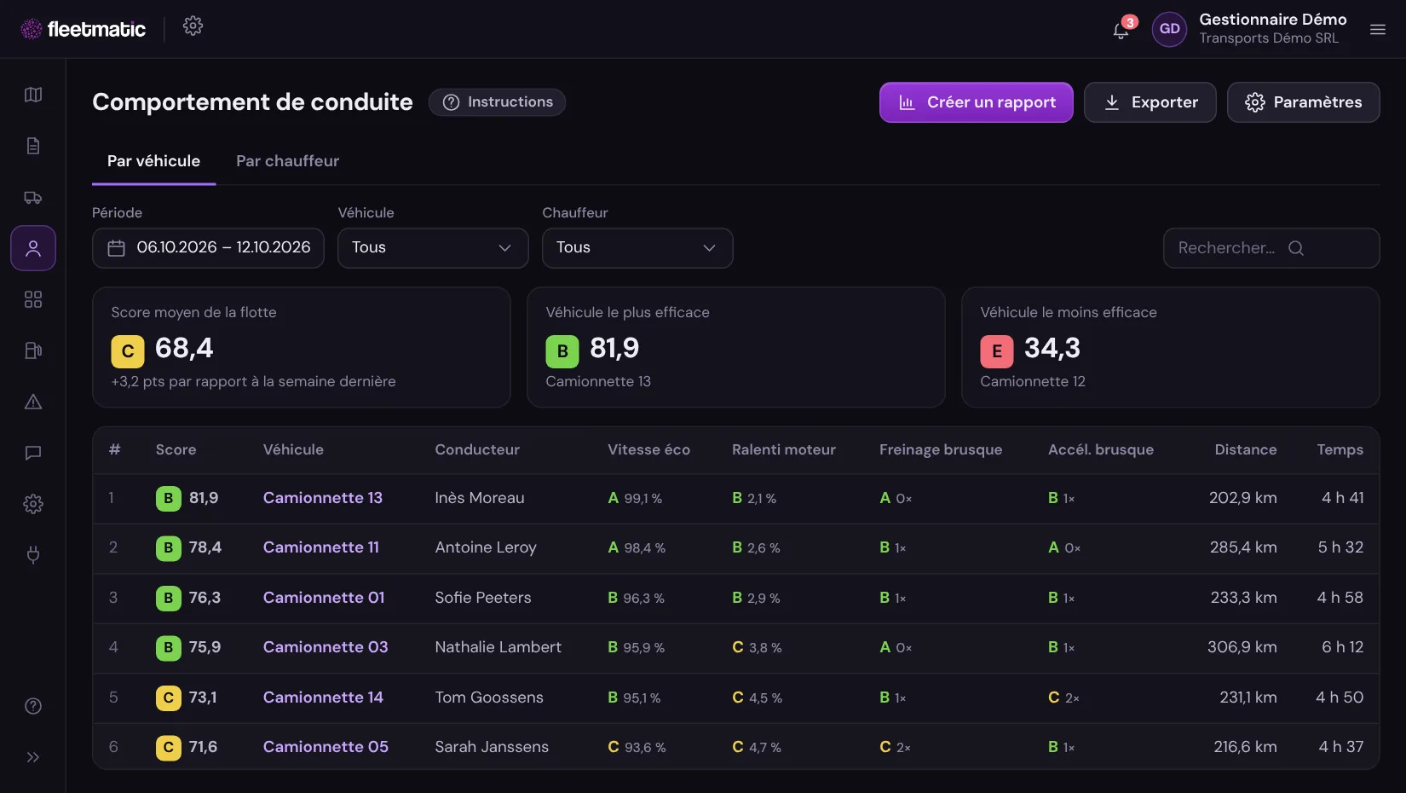1406x793 pixels.
Task: Open the Chauffeur filter dropdown
Action: pos(637,248)
